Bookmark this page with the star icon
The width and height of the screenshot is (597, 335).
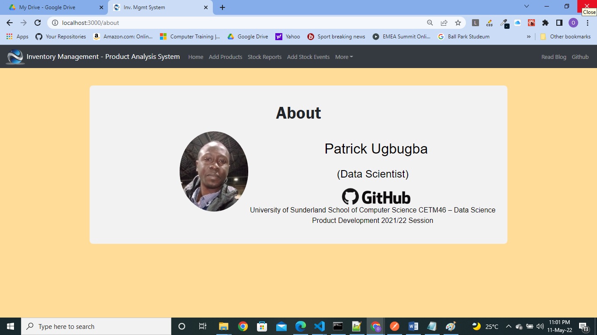click(458, 23)
